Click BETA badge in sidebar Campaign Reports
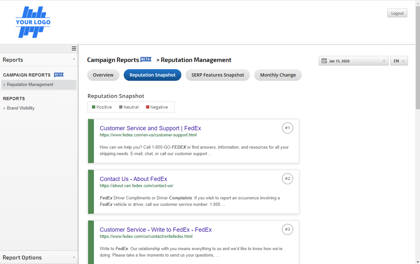This screenshot has width=420, height=264. point(59,75)
